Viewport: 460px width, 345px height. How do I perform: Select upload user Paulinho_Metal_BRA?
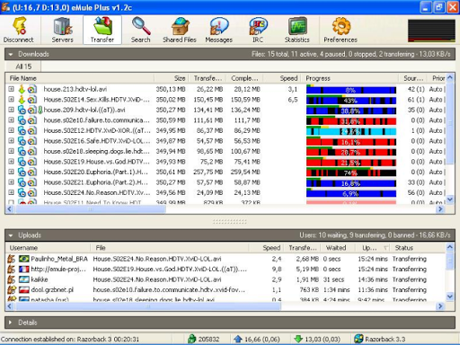tap(226, 259)
